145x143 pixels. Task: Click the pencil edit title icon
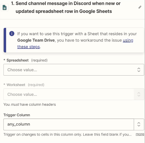[x=140, y=7]
